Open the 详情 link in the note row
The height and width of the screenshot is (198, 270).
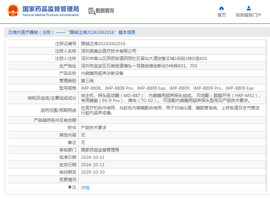(x=85, y=187)
